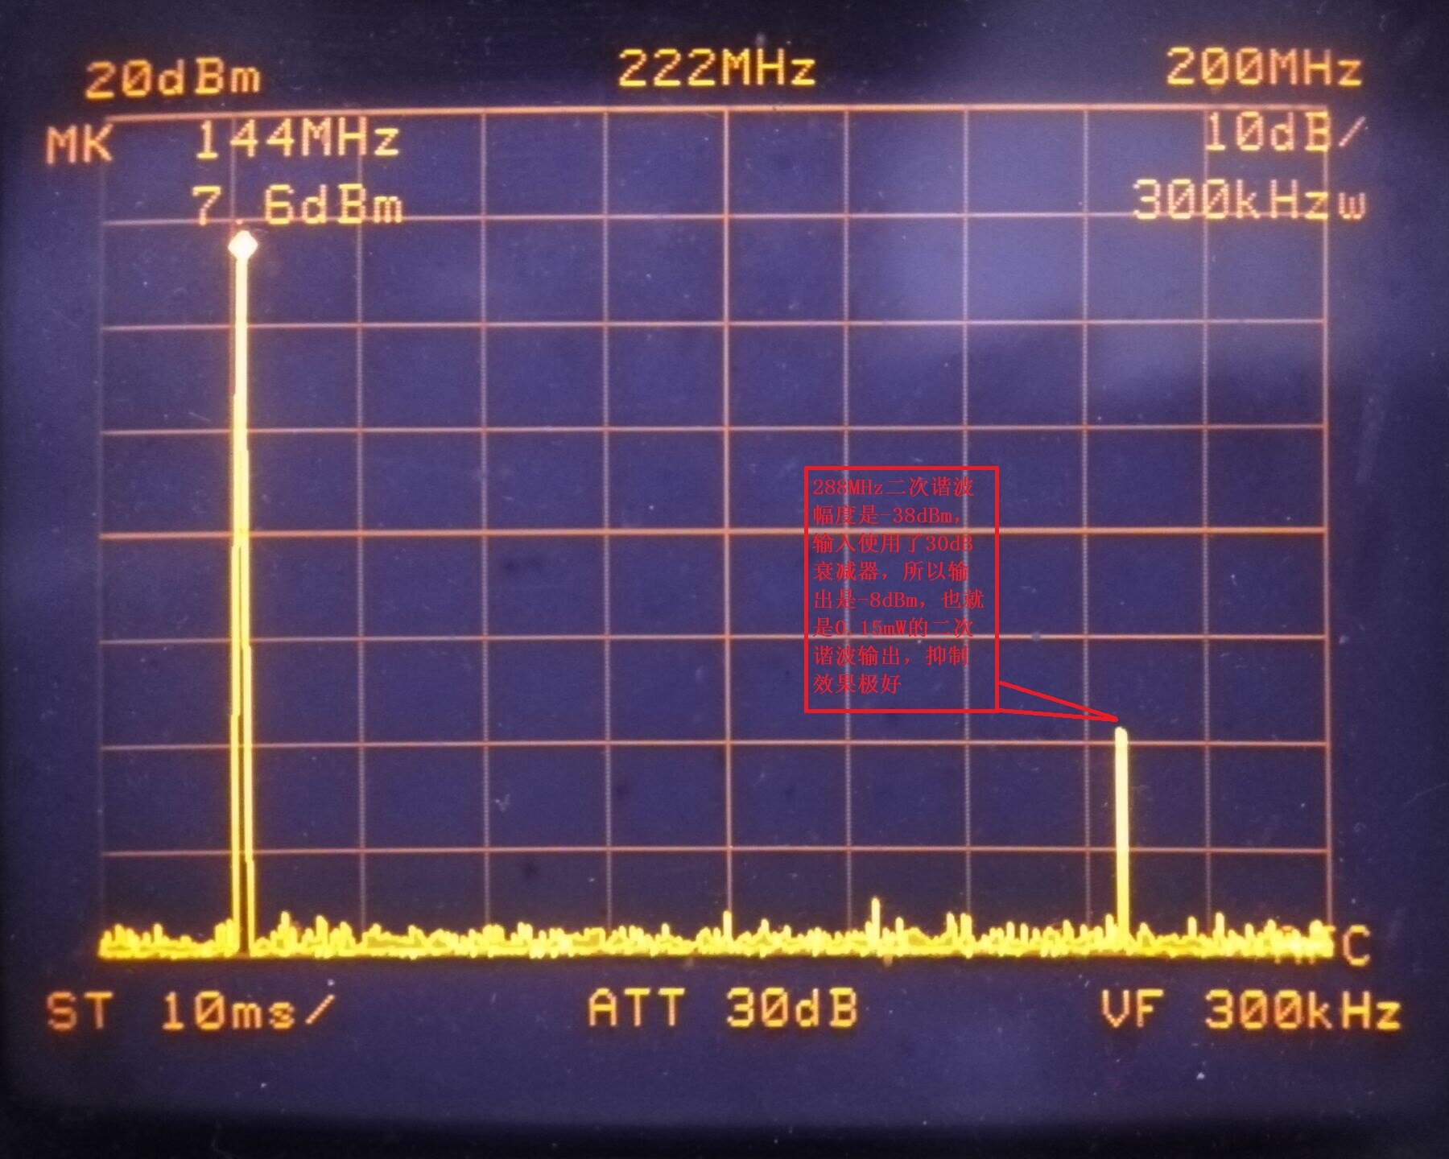
Task: Click the small spur left of the harmonic spike
Action: pyautogui.click(x=876, y=916)
